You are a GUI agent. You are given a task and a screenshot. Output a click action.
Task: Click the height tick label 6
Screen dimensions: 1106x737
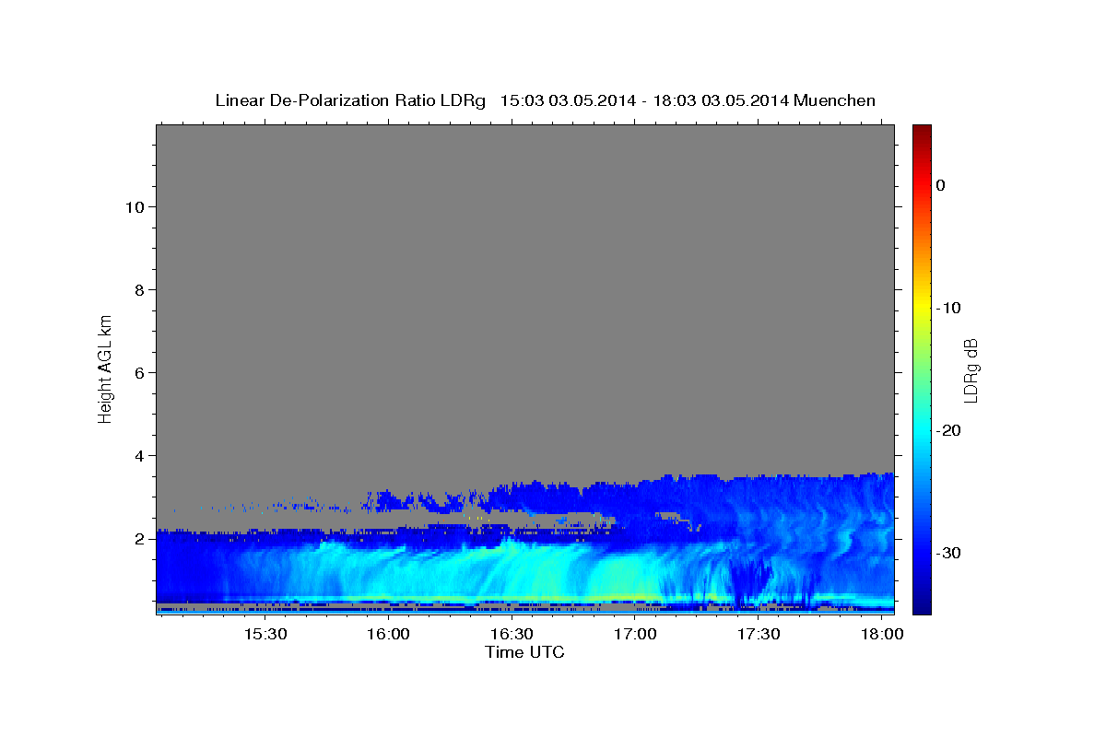[139, 373]
